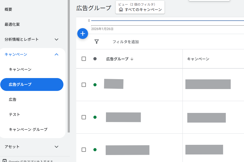Click the blue plus create button
244x162 pixels.
[83, 34]
